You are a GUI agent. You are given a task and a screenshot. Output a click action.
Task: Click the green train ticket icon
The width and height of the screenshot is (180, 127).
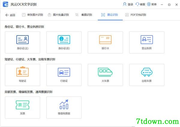(x=105, y=72)
